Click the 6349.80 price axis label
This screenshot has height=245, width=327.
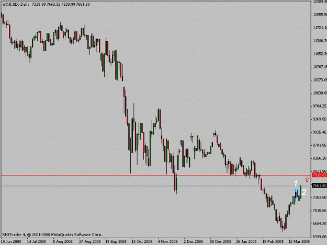(320, 237)
